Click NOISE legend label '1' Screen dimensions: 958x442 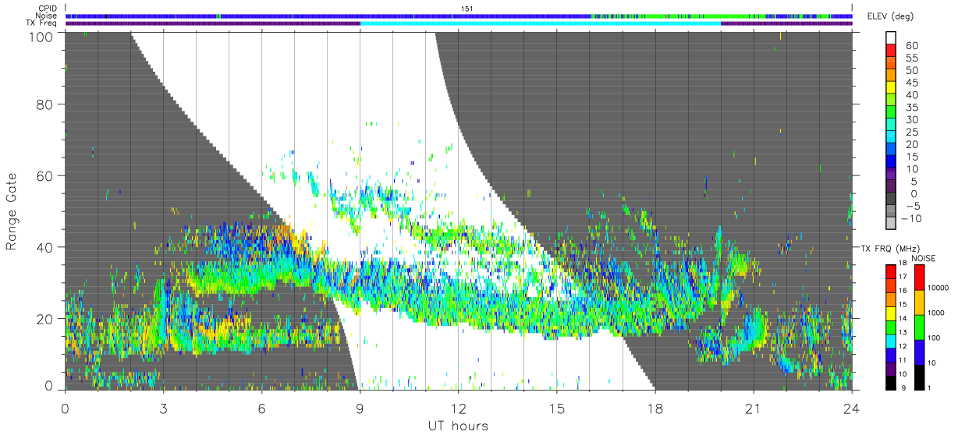pyautogui.click(x=929, y=387)
